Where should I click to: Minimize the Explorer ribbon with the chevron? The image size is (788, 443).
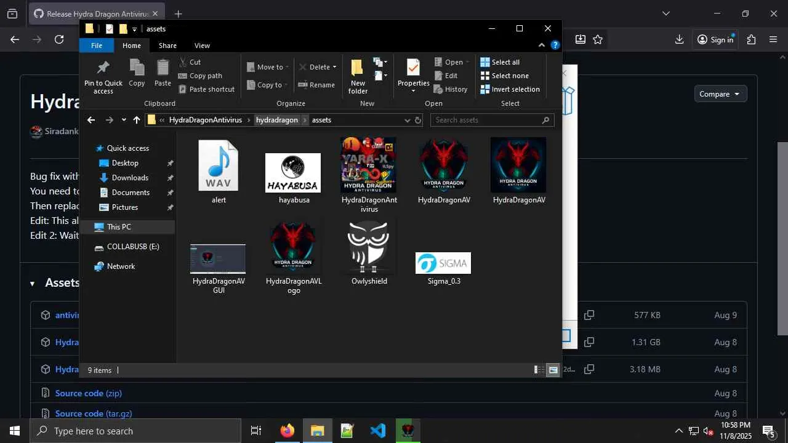pyautogui.click(x=542, y=45)
